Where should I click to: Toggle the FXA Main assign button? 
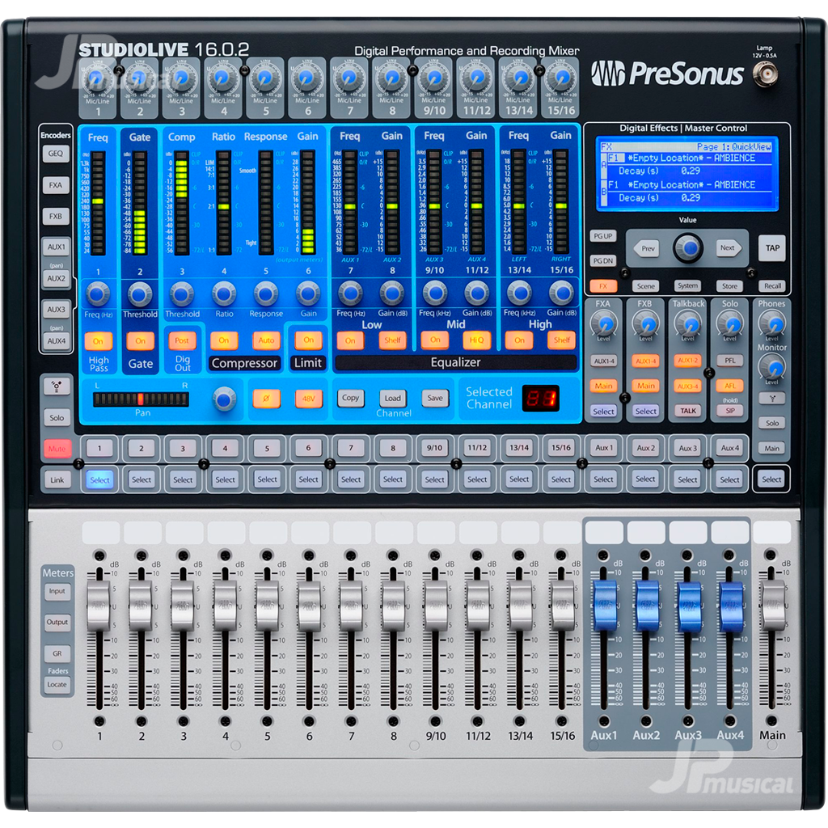pos(603,386)
